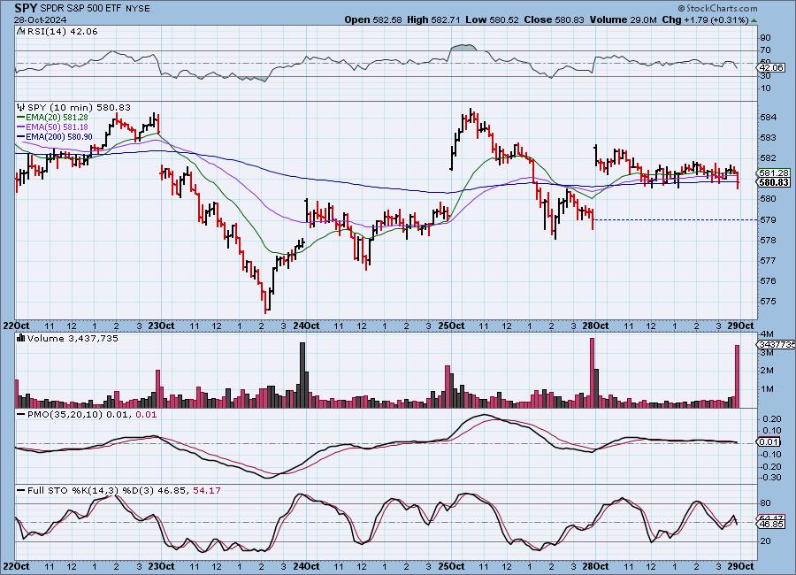Click the 581.28 price tag on right axis
This screenshot has height=575, width=796.
click(775, 173)
